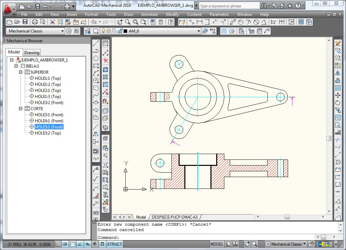Screen dimensions: 346x250
Task: Click the application menu red A button
Action: [x=8, y=10]
